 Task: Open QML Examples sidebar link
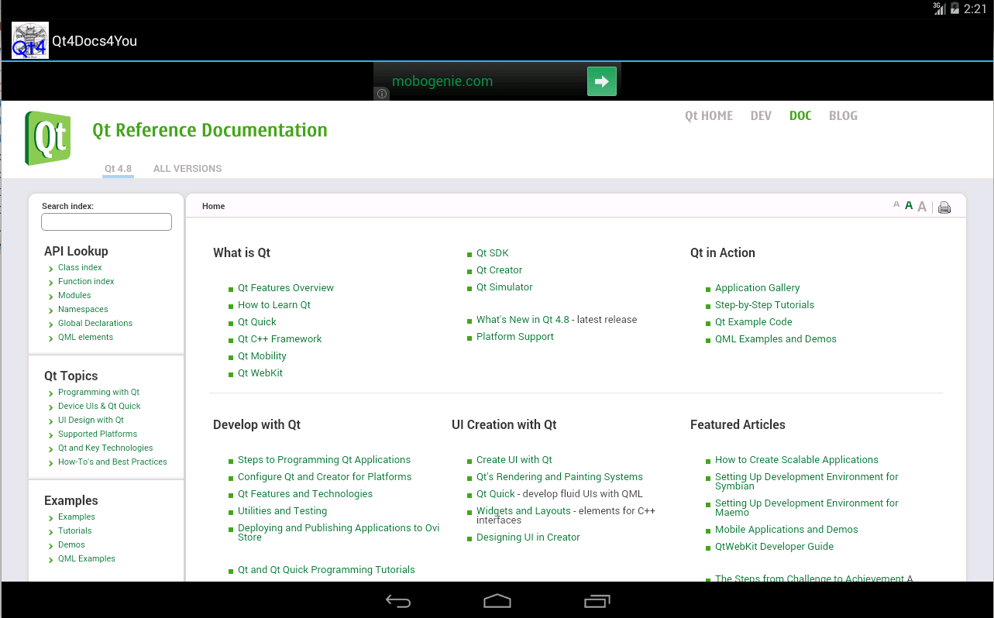[87, 558]
